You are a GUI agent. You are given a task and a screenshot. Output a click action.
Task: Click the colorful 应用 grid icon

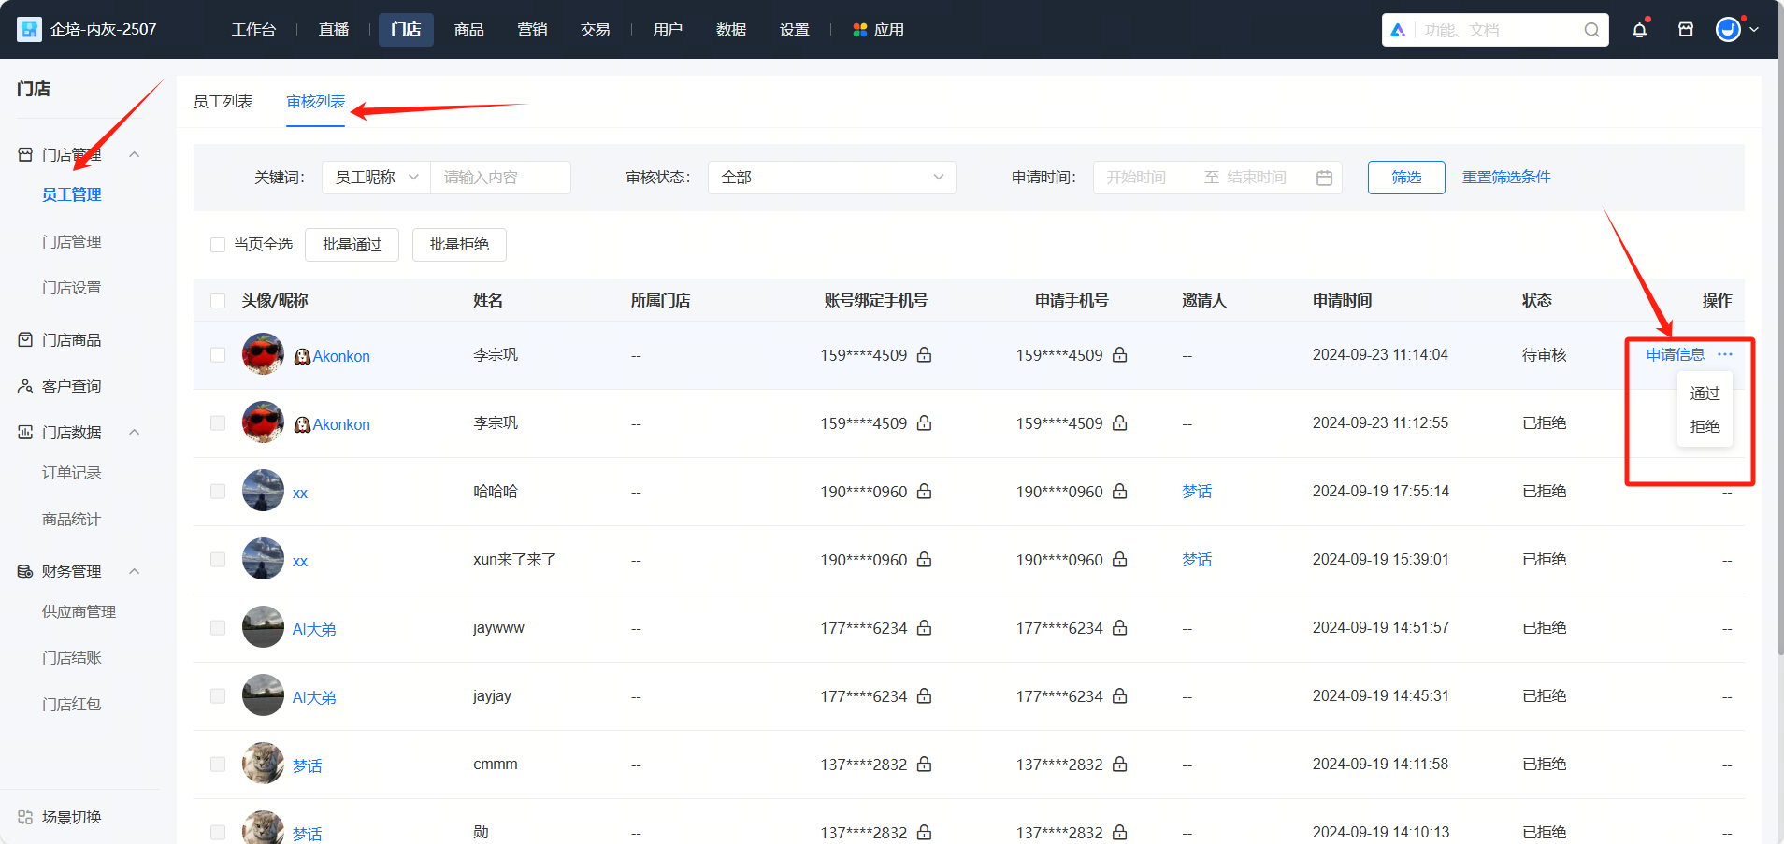click(860, 30)
